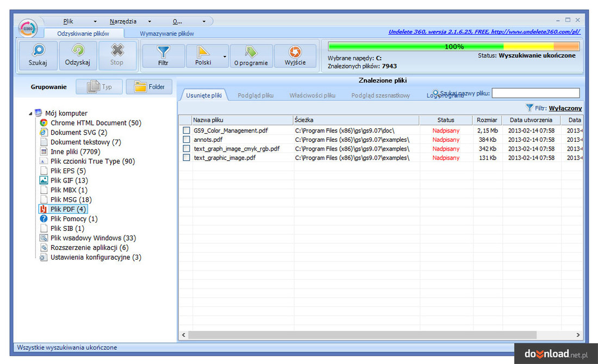Sort by the Status column header
Viewport: 598px width, 364px height.
tap(446, 120)
